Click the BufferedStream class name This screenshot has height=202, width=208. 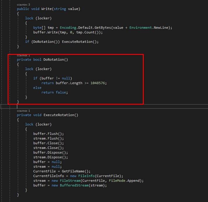[x=74, y=185]
